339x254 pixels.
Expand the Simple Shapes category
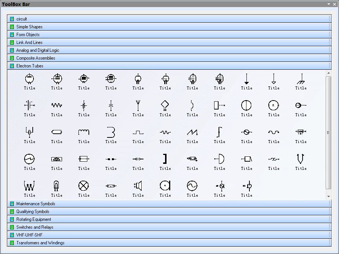169,27
